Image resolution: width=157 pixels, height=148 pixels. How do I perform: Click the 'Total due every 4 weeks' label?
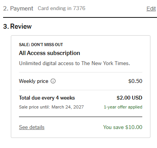click(47, 98)
